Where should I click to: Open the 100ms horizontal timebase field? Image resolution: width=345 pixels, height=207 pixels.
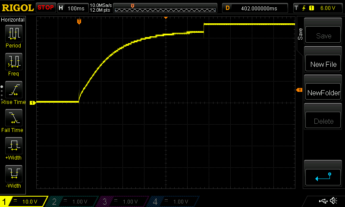coord(73,8)
